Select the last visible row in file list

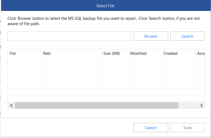pyautogui.click(x=106, y=98)
